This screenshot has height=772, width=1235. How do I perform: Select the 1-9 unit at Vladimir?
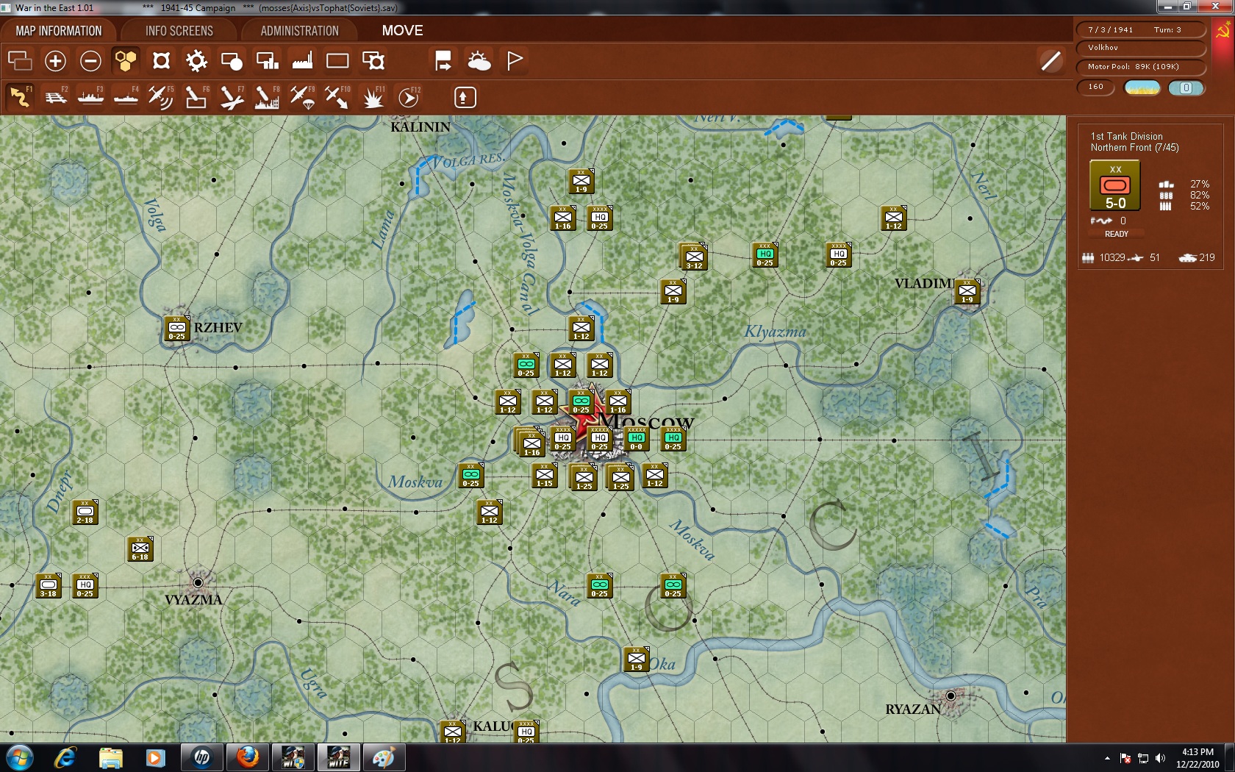tap(967, 292)
